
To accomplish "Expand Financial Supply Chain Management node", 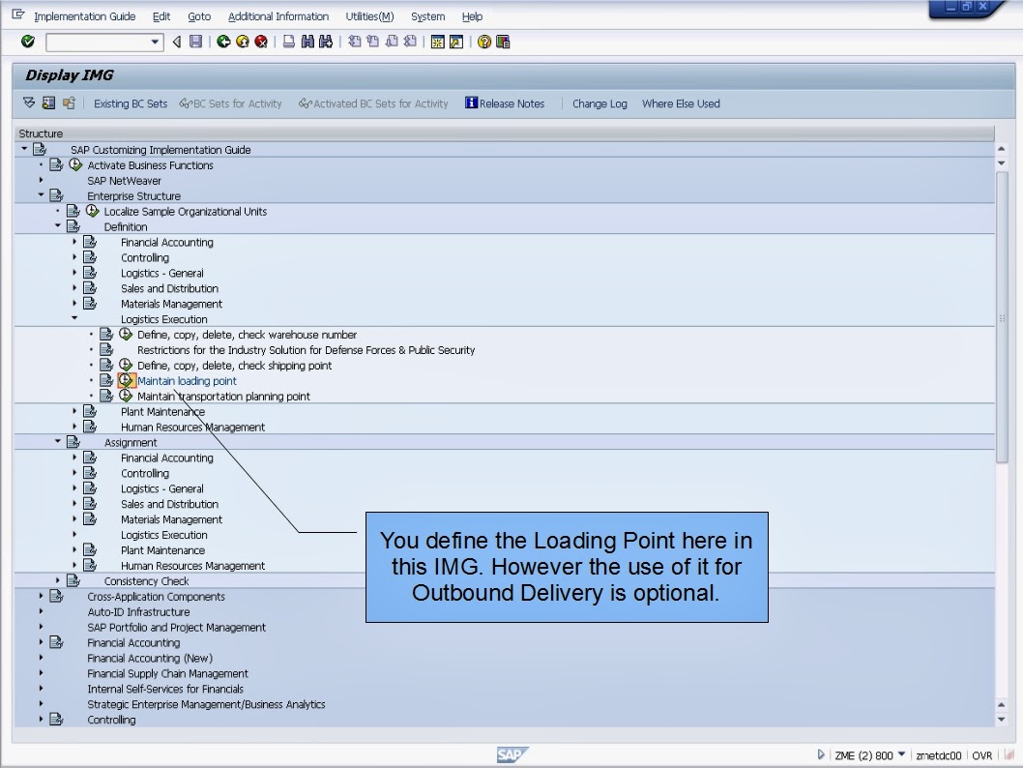I will tap(41, 673).
